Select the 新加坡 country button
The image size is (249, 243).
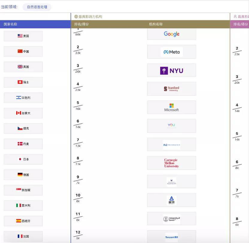pyautogui.click(x=23, y=190)
